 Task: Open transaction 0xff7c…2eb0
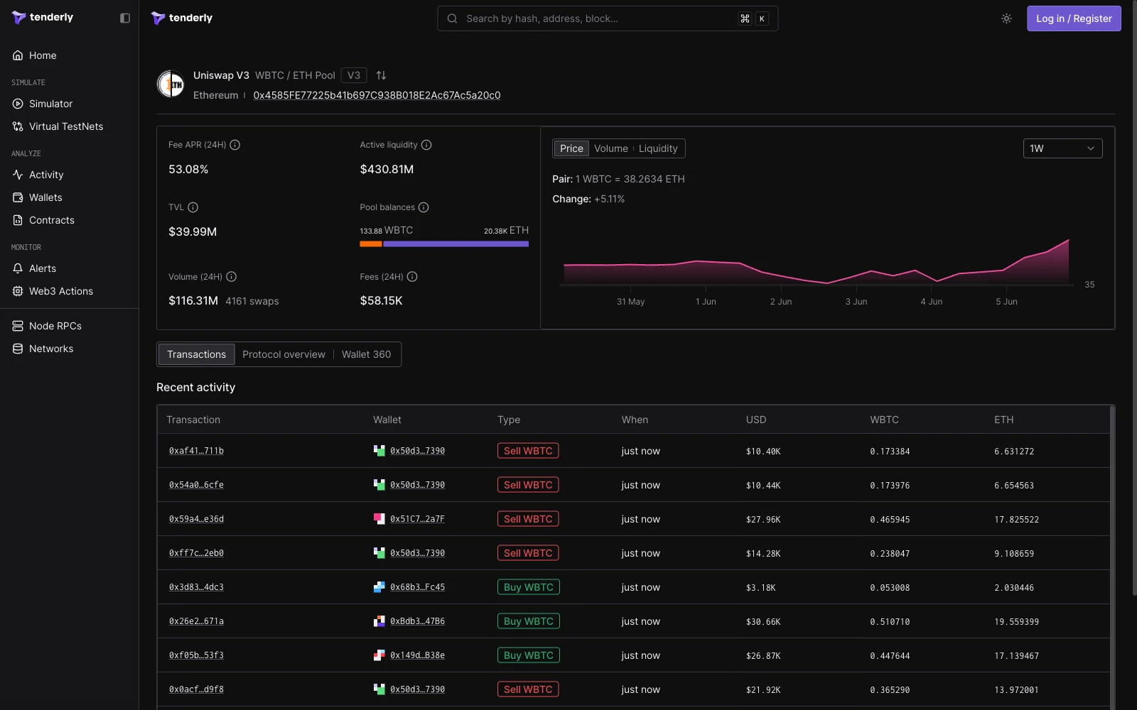pos(196,553)
